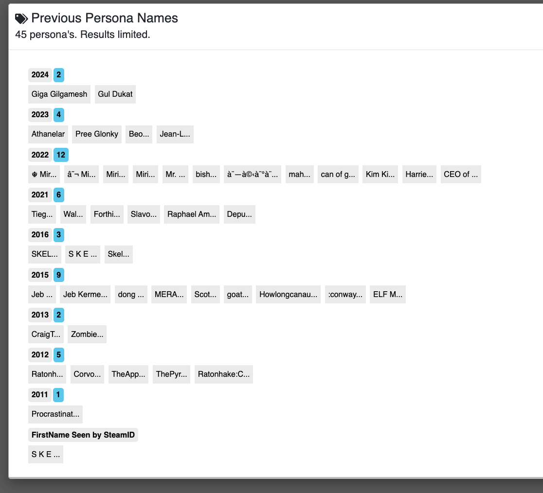Click the tags icon beside Previous Persona Names
Screen dimensions: 543x493
(x=21, y=19)
